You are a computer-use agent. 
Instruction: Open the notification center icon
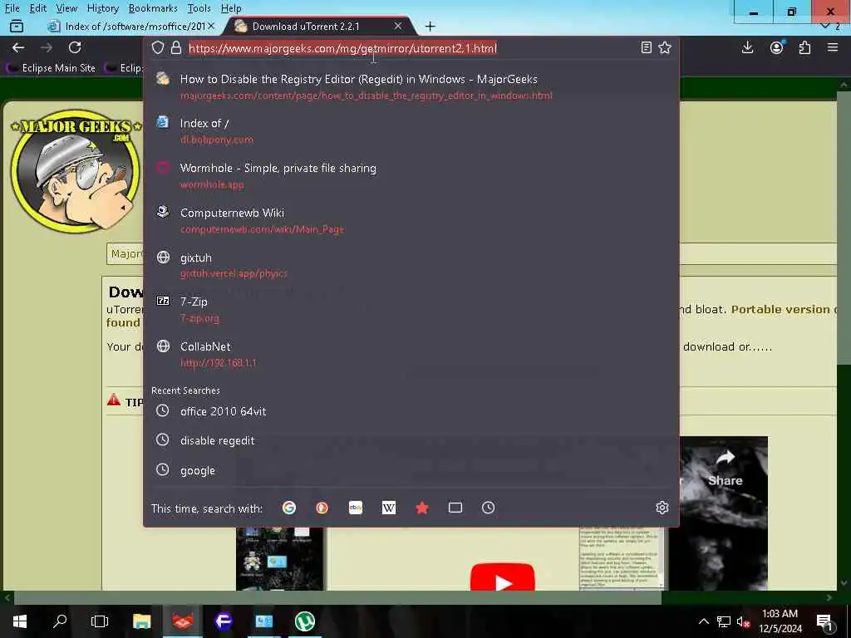(x=824, y=621)
